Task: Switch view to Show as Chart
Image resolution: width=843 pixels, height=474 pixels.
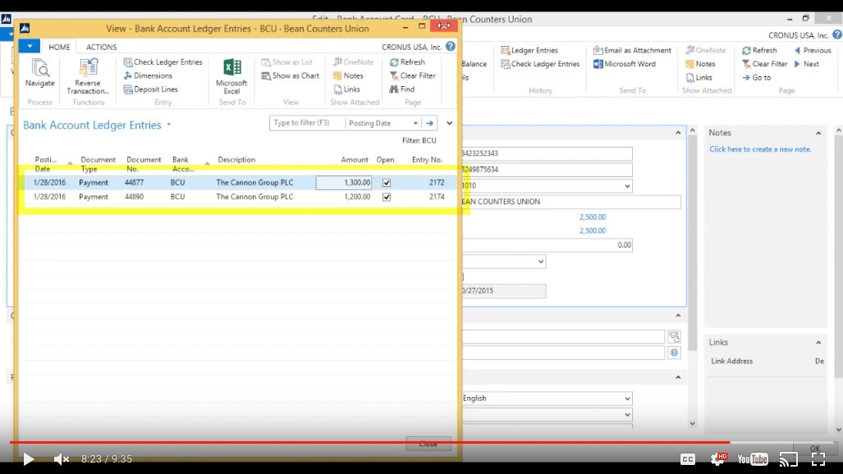Action: (x=291, y=75)
